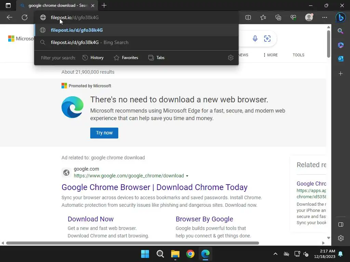Open the Favorites star toolbar icon
The width and height of the screenshot is (350, 262).
point(263,17)
